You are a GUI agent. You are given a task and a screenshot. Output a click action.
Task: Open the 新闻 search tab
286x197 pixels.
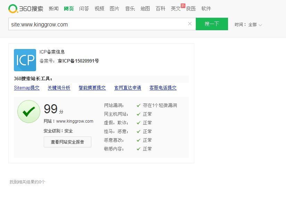[x=53, y=9]
